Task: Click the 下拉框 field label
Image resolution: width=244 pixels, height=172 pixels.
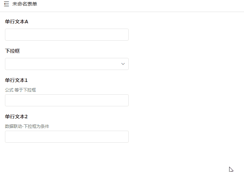Action: [12, 51]
